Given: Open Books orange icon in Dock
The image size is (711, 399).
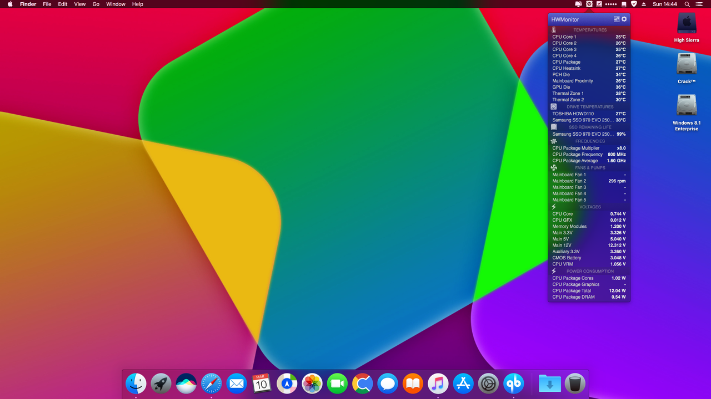Looking at the screenshot, I should tap(413, 383).
